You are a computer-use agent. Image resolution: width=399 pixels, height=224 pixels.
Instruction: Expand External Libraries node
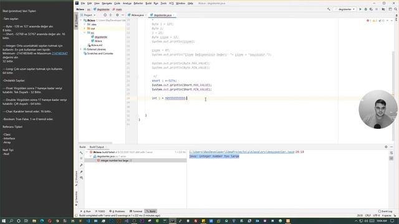pos(81,49)
